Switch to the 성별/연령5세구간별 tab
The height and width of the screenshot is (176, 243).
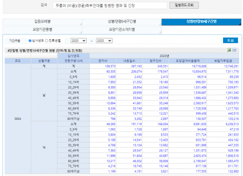click(x=122, y=22)
